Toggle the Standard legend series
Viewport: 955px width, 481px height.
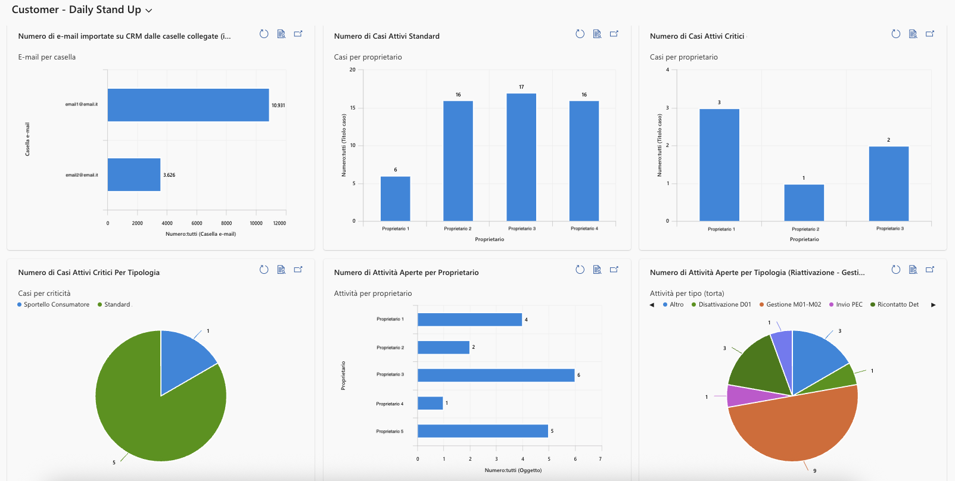(x=114, y=304)
